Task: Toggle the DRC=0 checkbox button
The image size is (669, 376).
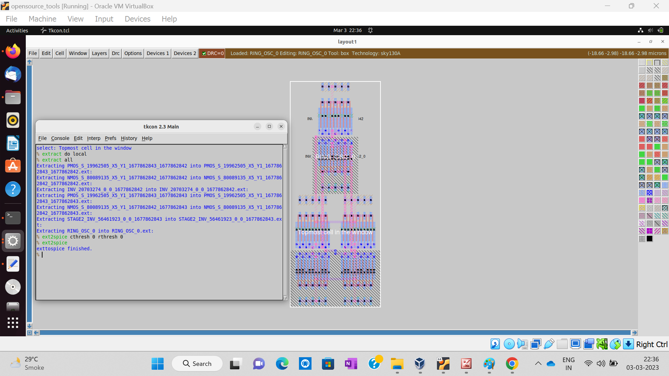Action: pyautogui.click(x=212, y=53)
